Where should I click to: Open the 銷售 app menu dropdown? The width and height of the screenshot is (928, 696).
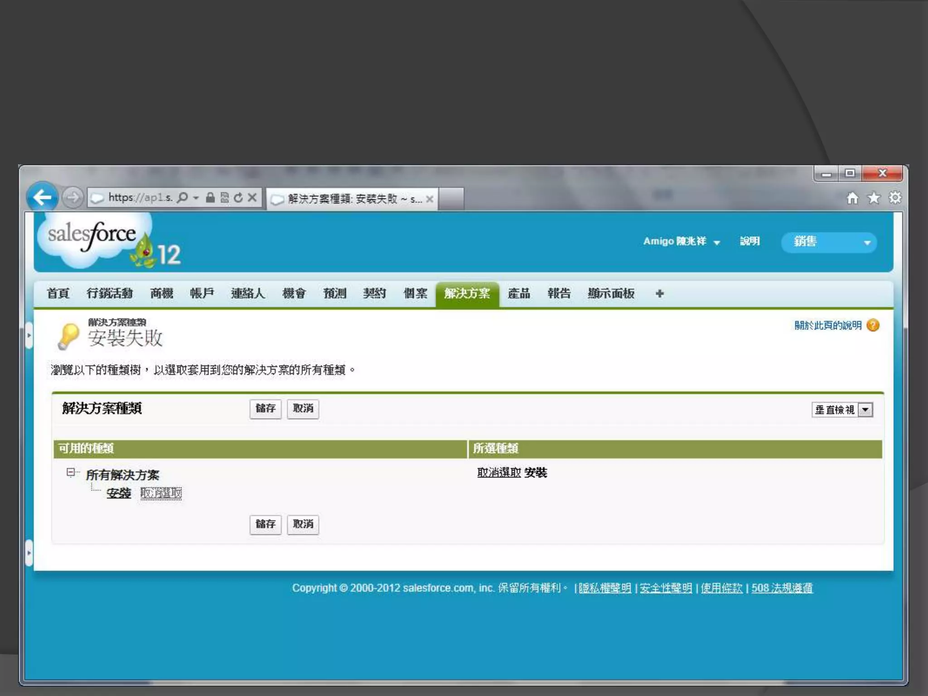(x=829, y=242)
